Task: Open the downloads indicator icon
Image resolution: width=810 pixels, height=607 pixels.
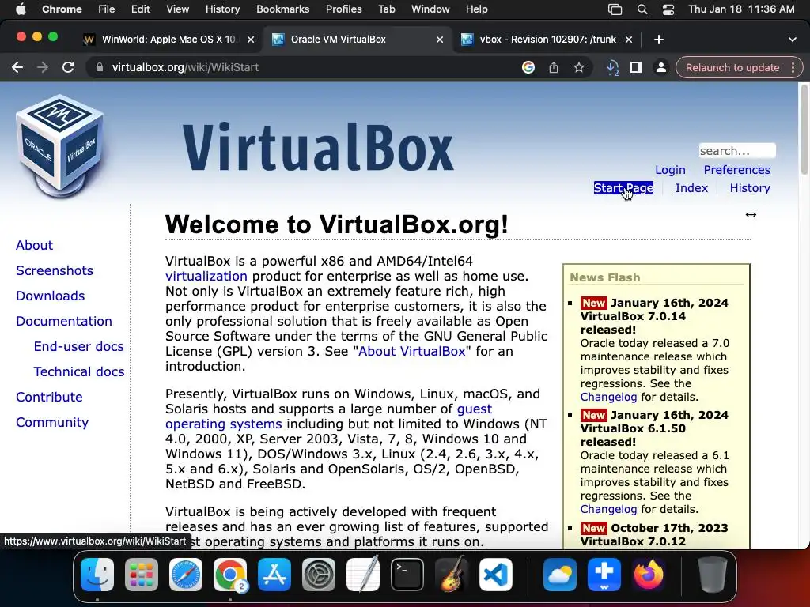Action: 613,68
